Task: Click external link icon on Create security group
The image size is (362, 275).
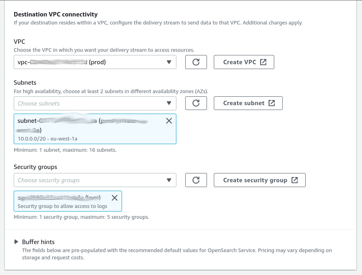Action: [295, 180]
